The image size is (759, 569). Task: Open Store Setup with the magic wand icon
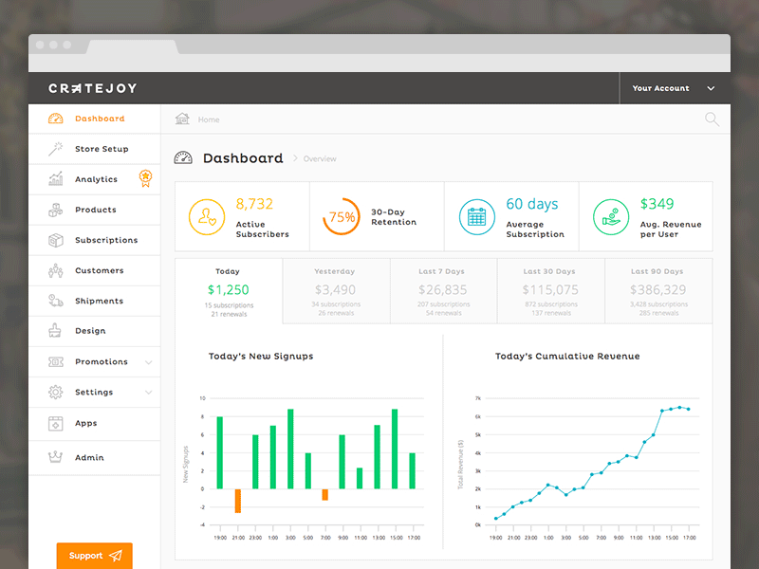coord(57,149)
